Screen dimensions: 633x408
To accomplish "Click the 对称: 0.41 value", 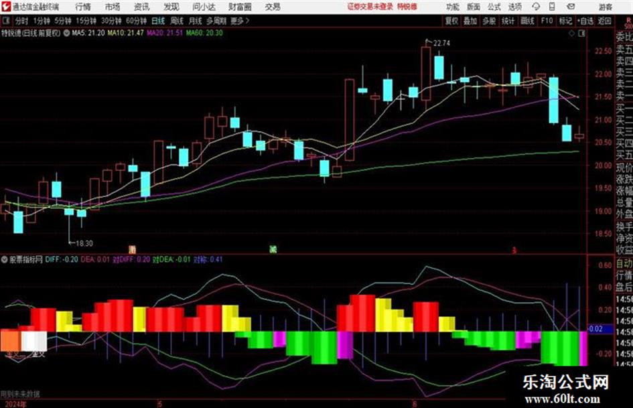I will [x=208, y=259].
